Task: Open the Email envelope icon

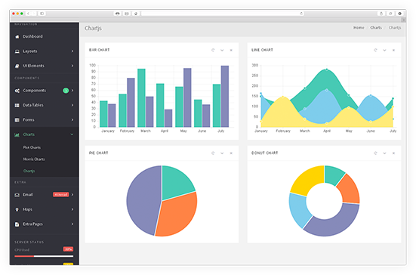Action: (x=17, y=195)
